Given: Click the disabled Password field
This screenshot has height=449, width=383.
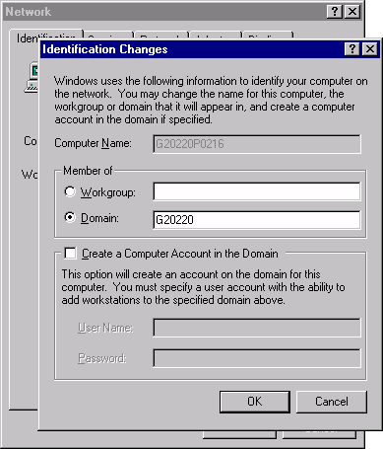Looking at the screenshot, I should point(257,358).
